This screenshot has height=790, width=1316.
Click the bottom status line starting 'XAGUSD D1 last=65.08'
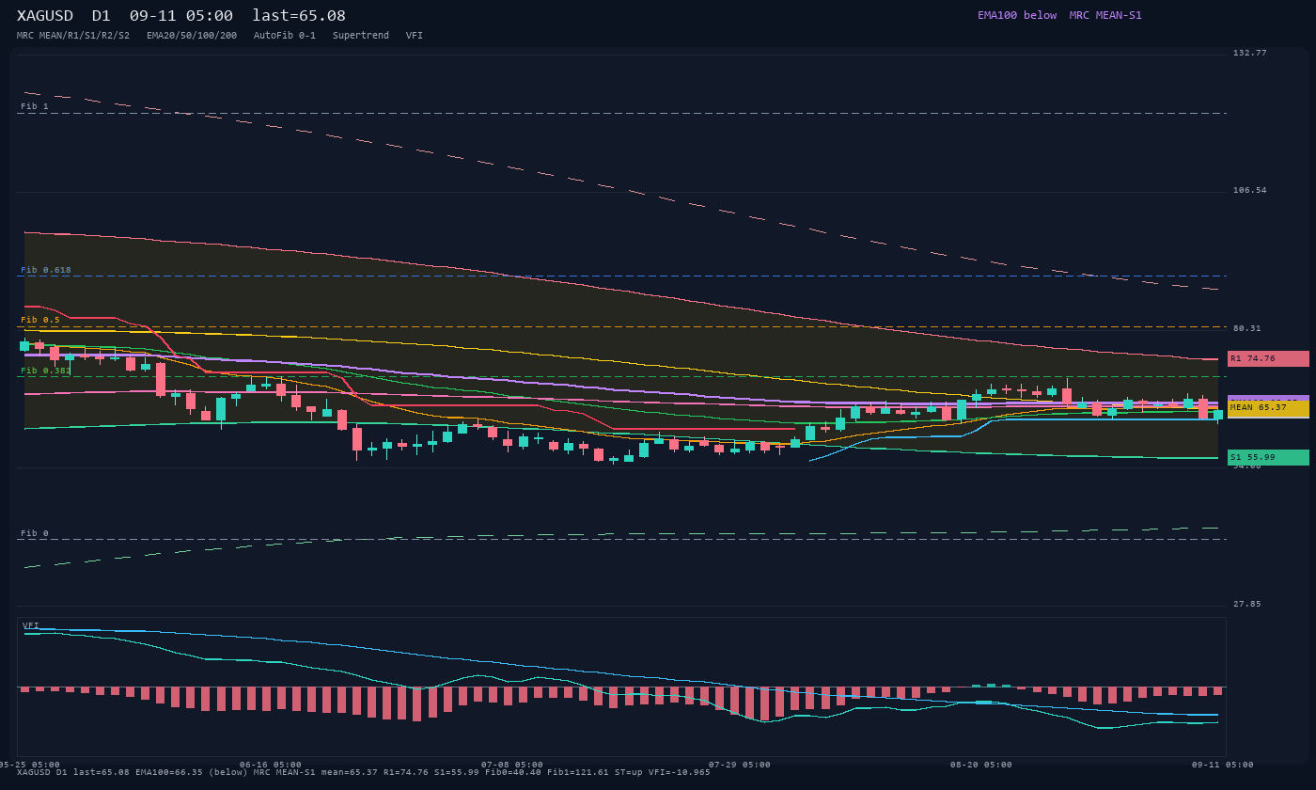click(x=364, y=772)
